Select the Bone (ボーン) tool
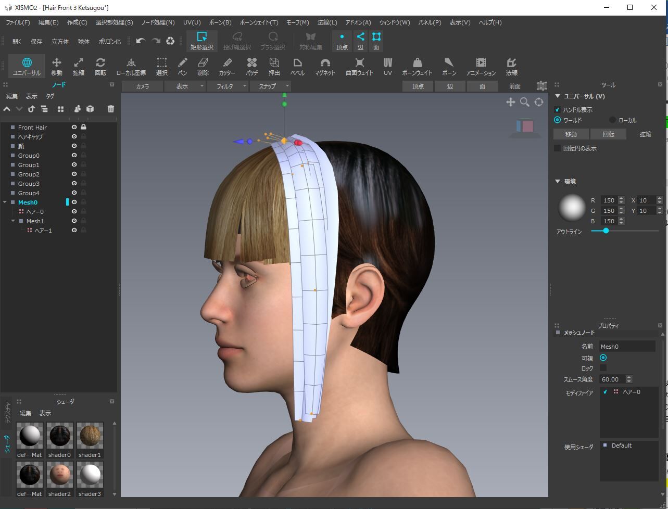The image size is (668, 509). click(449, 67)
